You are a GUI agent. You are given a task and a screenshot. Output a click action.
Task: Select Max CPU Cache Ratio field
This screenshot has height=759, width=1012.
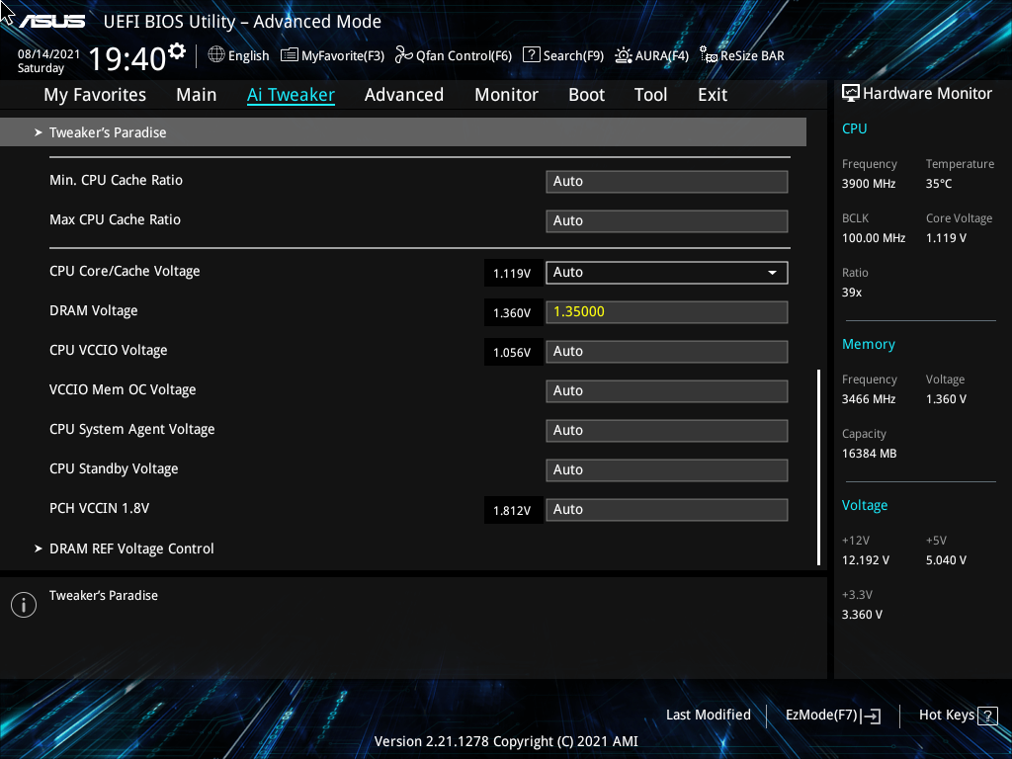point(667,220)
